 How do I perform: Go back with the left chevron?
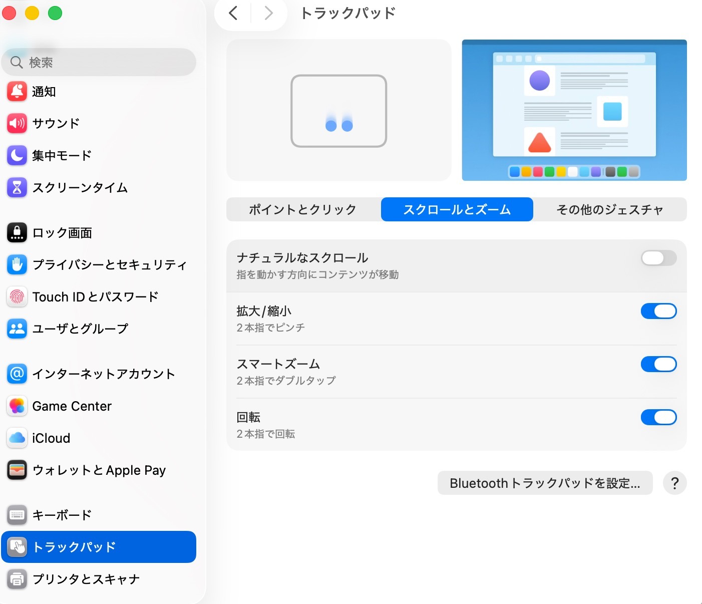point(233,13)
